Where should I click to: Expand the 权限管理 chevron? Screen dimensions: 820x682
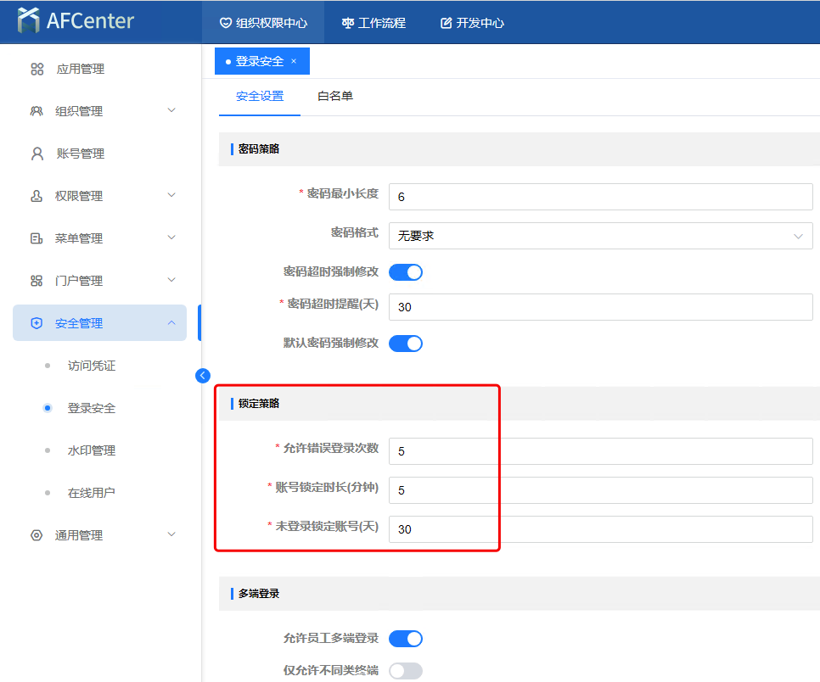(171, 196)
